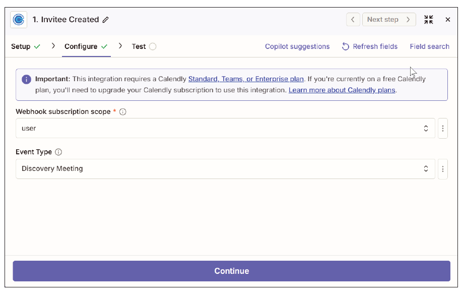Click the blue info icon in notice
462x297 pixels.
[x=26, y=79]
